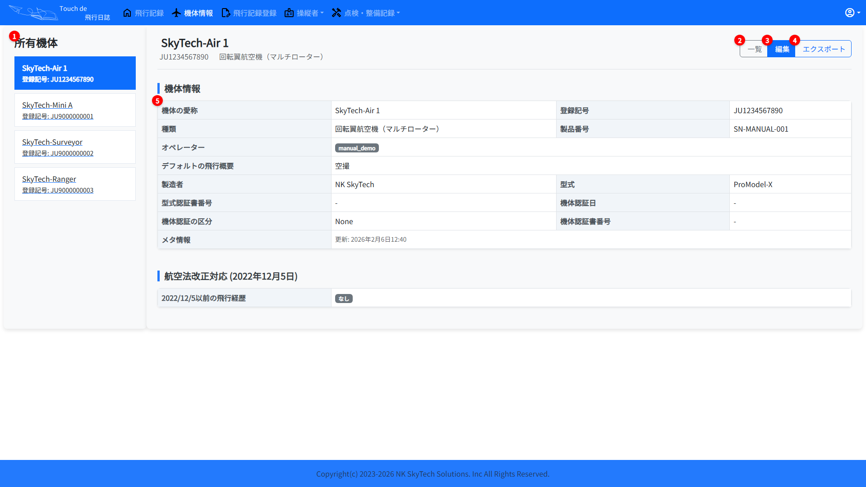Open the user account icon menu
The height and width of the screenshot is (487, 866).
(849, 13)
